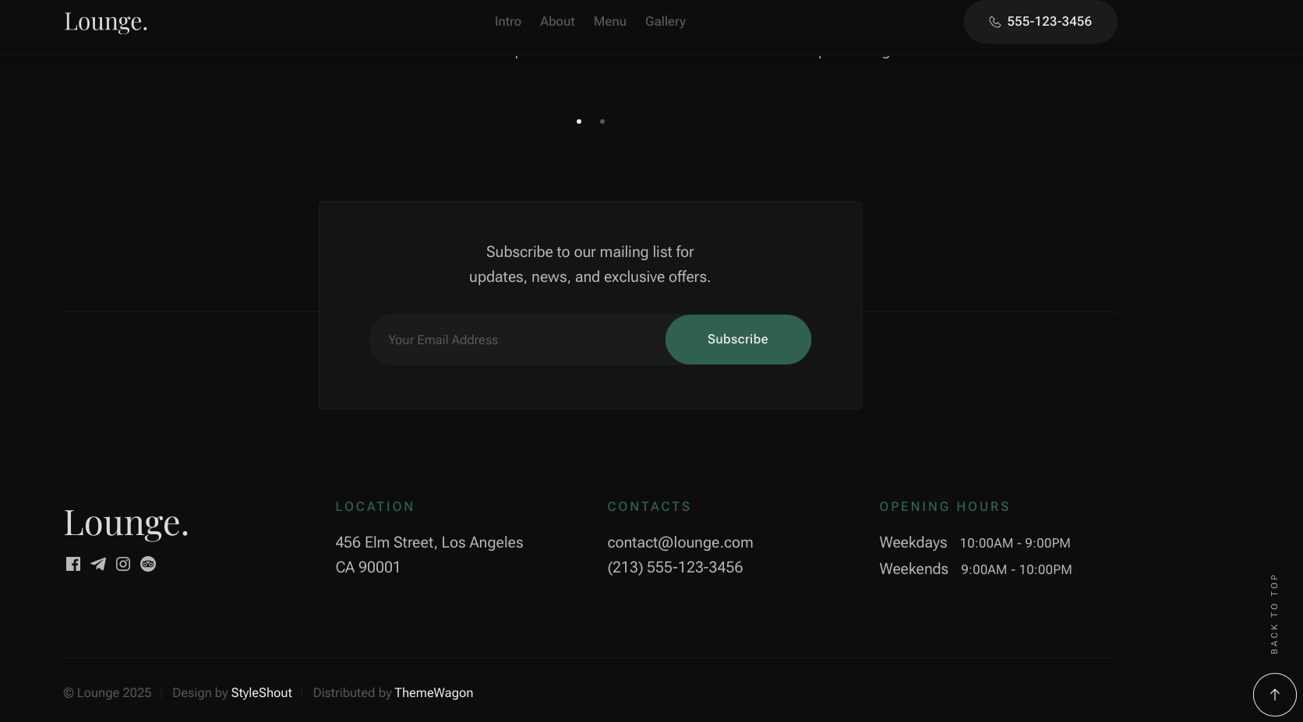
Task: Switch to the second carousel dot
Action: coord(602,122)
